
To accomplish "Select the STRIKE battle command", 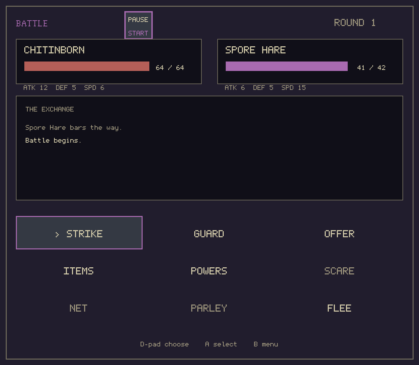I will click(79, 233).
